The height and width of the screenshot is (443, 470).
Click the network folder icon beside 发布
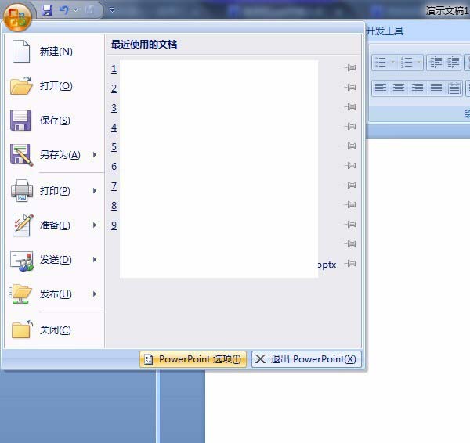[20, 294]
